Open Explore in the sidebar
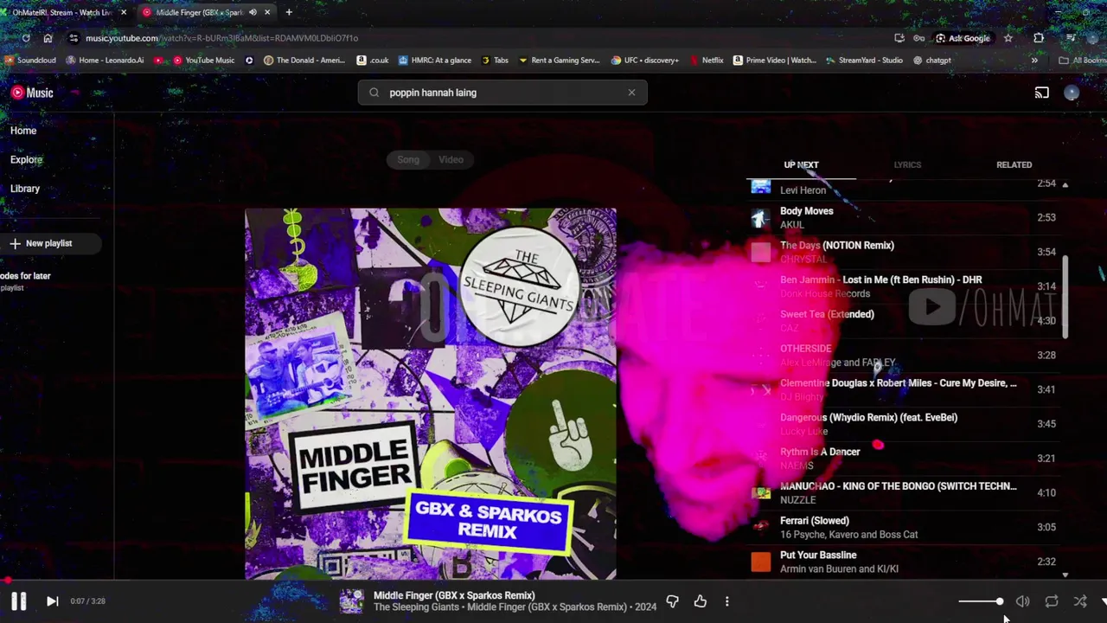Viewport: 1107px width, 623px height. click(x=26, y=159)
